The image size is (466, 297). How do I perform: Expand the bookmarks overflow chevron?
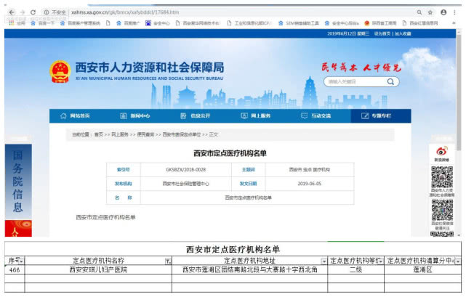[454, 23]
